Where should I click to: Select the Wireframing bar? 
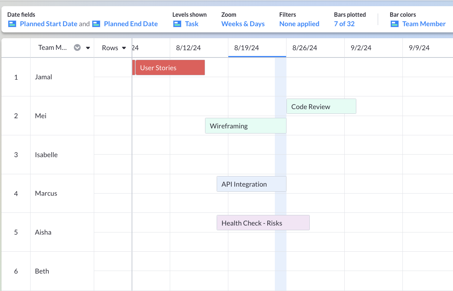pyautogui.click(x=245, y=125)
